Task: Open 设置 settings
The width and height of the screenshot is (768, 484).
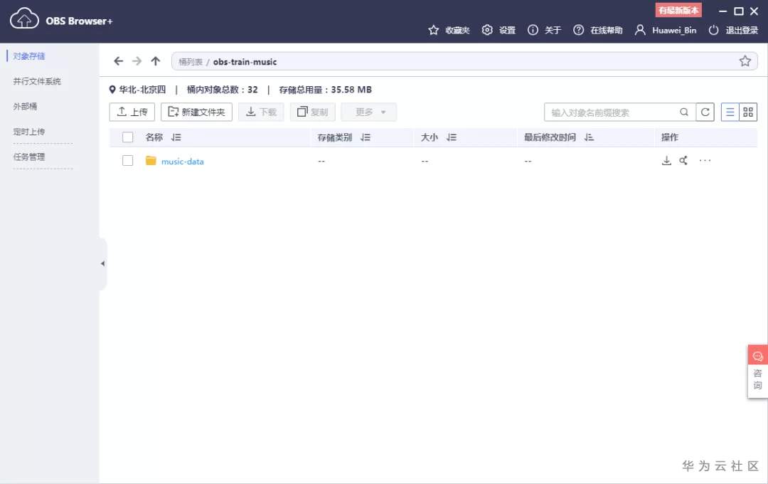Action: (x=498, y=30)
